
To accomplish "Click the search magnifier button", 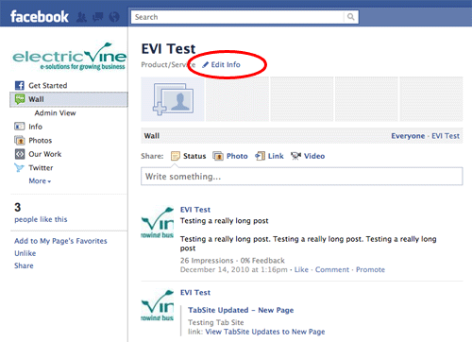I will 351,17.
